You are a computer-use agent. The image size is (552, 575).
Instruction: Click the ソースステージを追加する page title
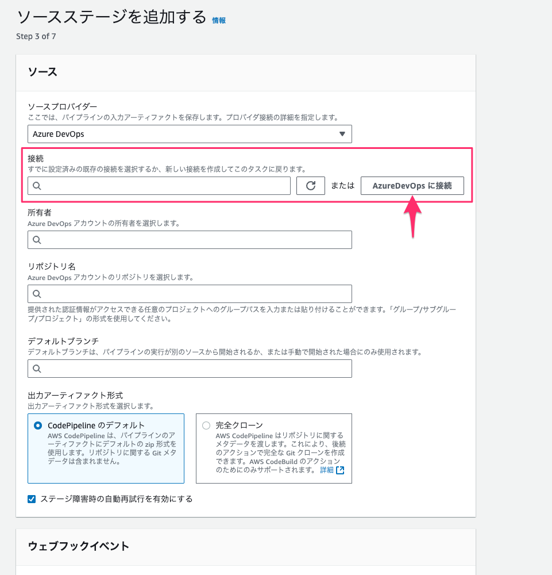[x=111, y=17]
